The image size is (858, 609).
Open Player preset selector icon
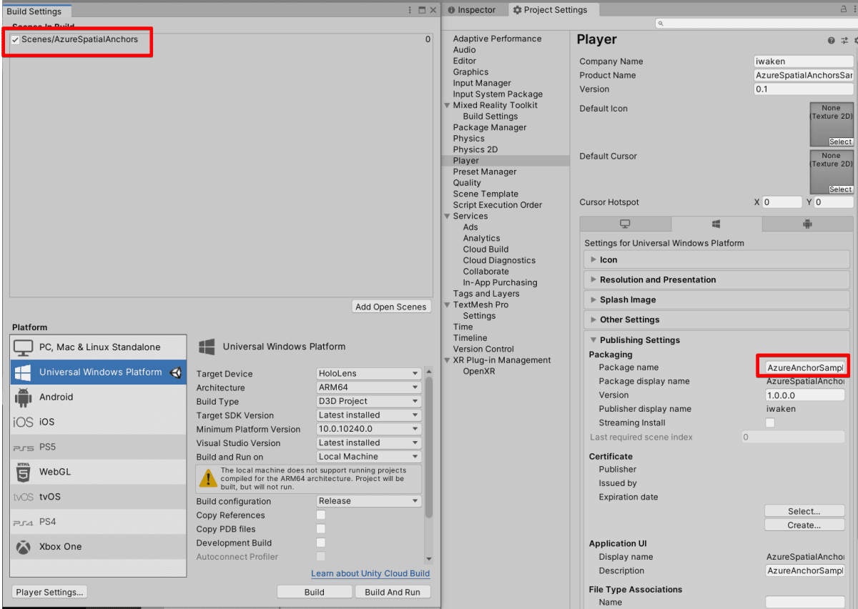pos(843,41)
